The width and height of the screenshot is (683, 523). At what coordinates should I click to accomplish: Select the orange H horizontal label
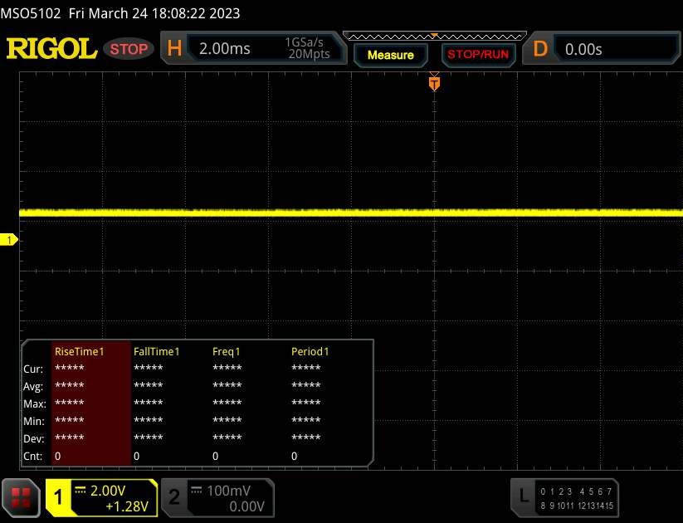[174, 48]
